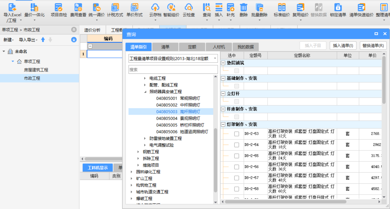Expand the 电缆工程 tree node
The width and height of the screenshot is (390, 209).
[145, 78]
